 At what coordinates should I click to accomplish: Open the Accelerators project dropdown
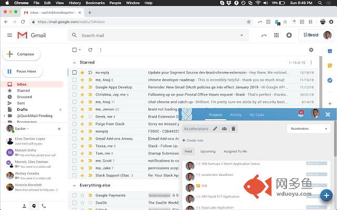click(x=309, y=129)
